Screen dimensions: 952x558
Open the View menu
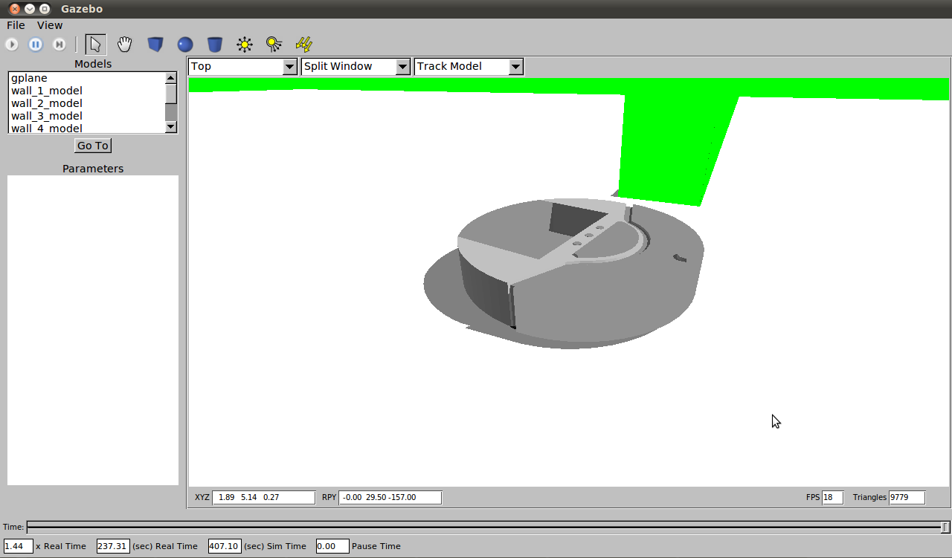49,25
